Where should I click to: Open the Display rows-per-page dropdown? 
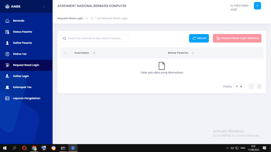tap(239, 86)
